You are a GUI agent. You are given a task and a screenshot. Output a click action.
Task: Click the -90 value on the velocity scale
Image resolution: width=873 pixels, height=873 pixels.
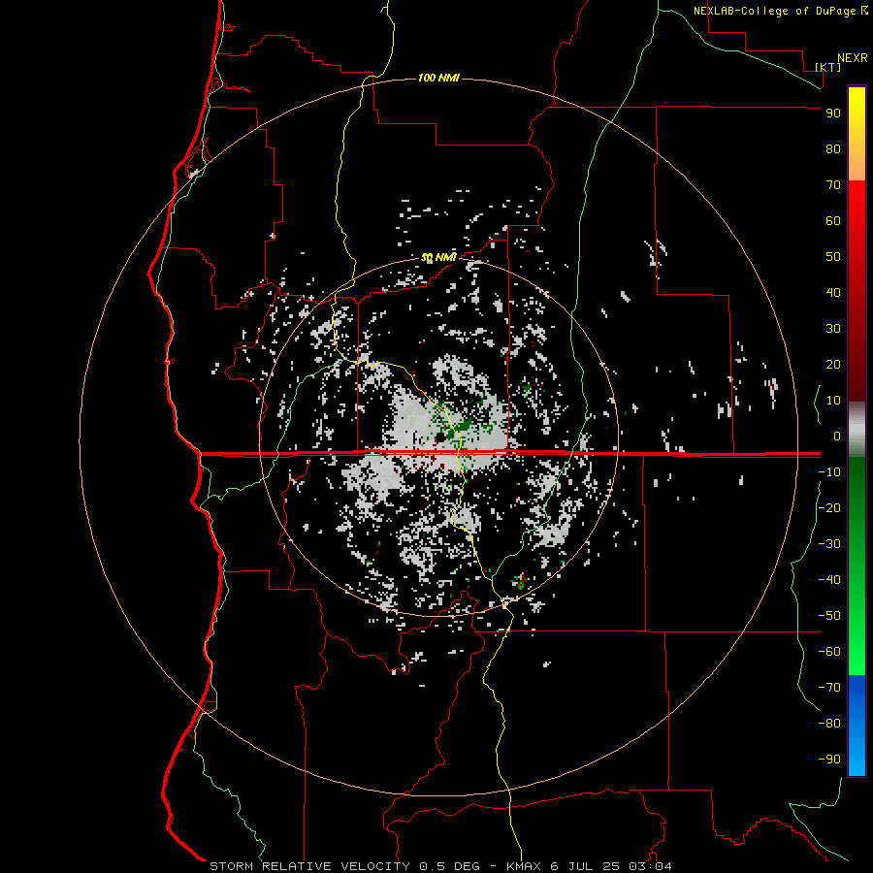[829, 759]
